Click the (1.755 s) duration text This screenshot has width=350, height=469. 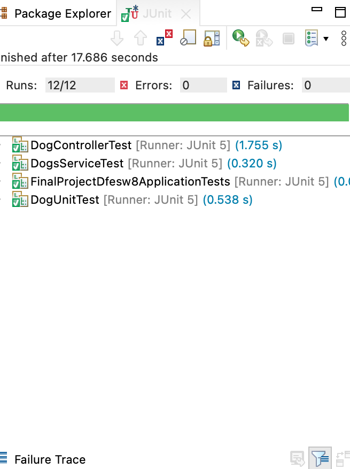tap(259, 145)
